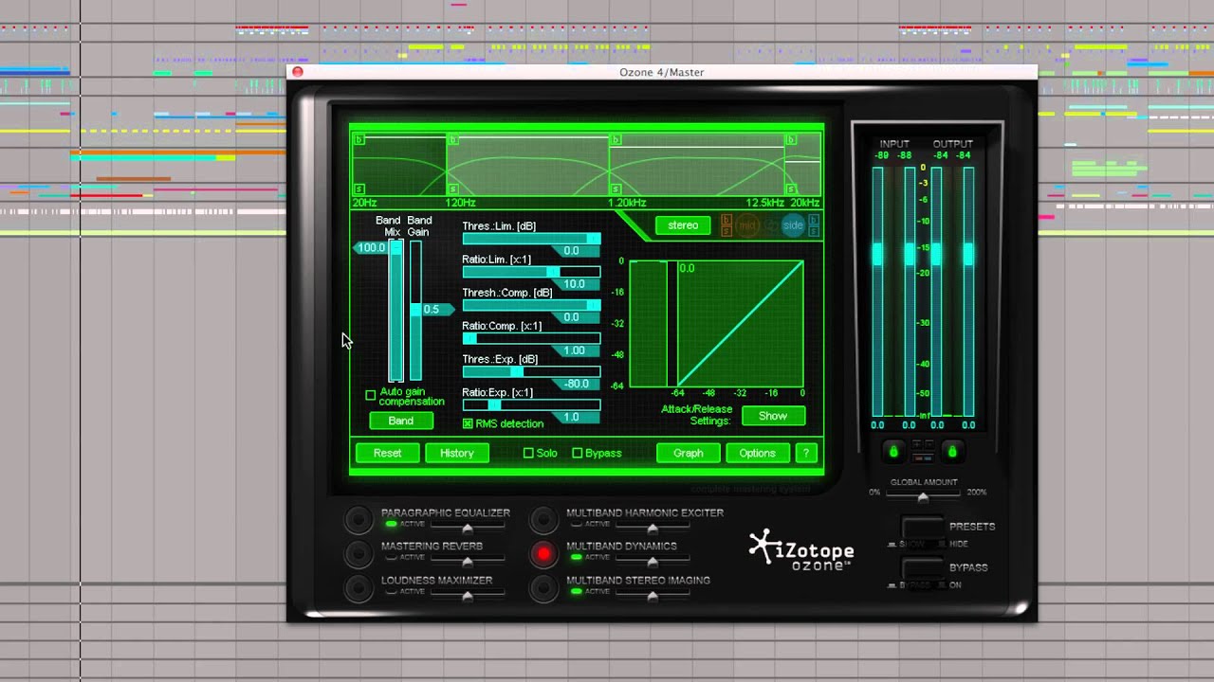Viewport: 1214px width, 682px height.
Task: Adjust the Ratio:Comp. [x:1] slider
Action: (x=531, y=338)
